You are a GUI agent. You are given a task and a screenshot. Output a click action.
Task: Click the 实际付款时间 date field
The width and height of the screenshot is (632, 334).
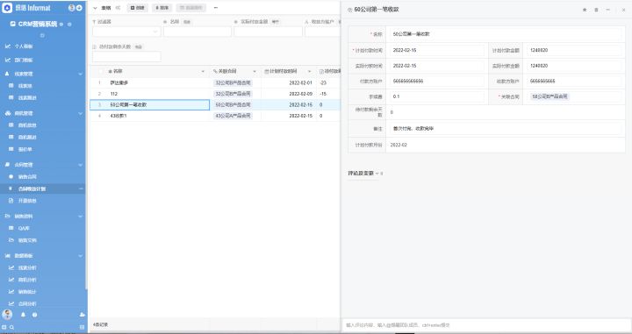point(436,66)
